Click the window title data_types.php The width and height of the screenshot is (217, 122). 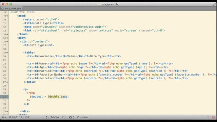pyautogui.click(x=110, y=4)
